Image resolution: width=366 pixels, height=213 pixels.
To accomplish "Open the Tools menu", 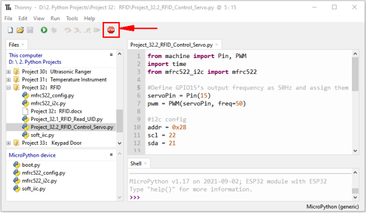I will click(x=72, y=19).
